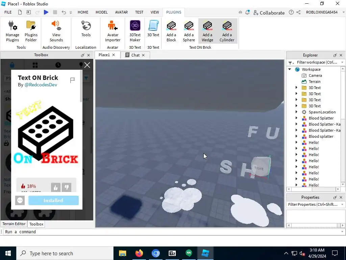Click the more options ellipsis button
Screen dimensions: 346x260
click(x=20, y=200)
